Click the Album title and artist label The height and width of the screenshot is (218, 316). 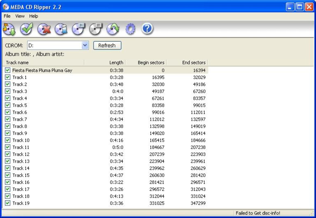35,54
